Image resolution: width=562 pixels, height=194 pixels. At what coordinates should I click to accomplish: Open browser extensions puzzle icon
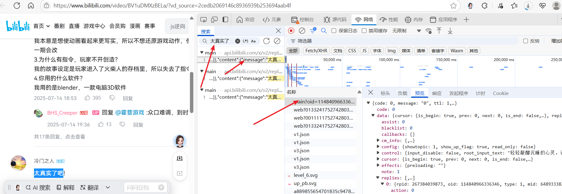[484, 6]
